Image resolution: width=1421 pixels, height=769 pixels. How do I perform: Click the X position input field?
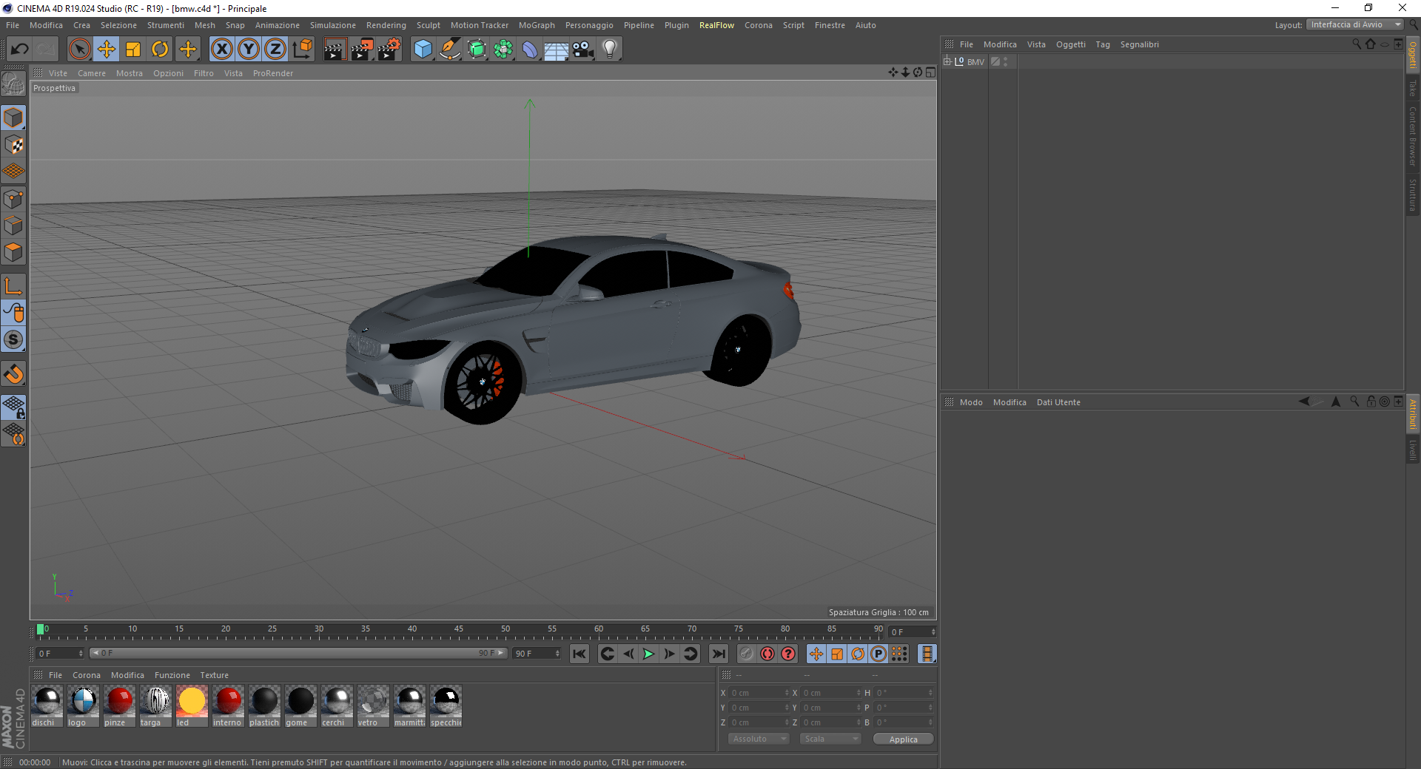[x=759, y=693]
